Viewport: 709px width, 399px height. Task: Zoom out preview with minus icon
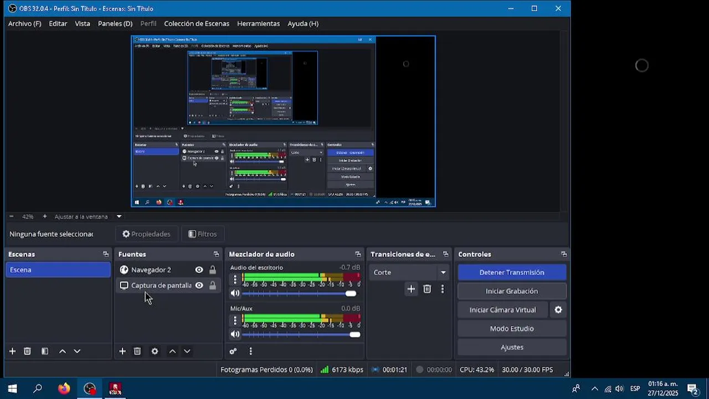tap(11, 217)
